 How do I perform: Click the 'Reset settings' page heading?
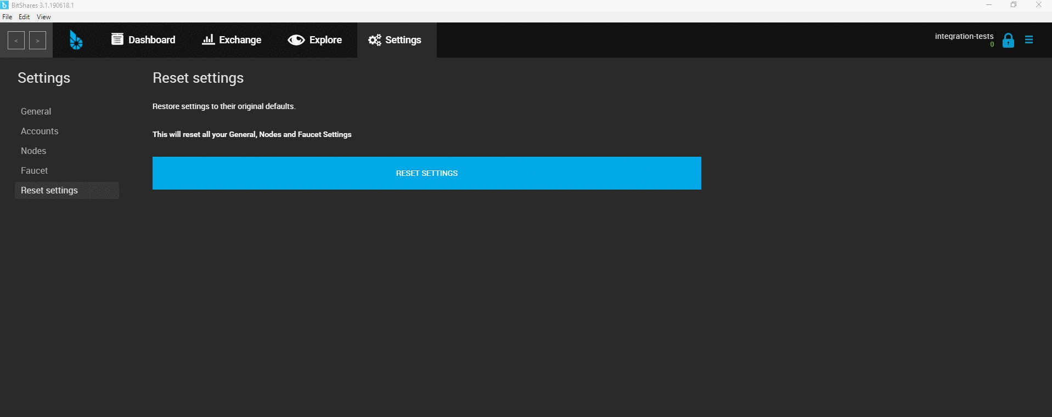pos(198,78)
